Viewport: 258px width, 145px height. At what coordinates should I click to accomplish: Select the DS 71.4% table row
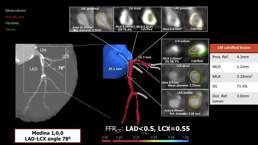pyautogui.click(x=234, y=87)
